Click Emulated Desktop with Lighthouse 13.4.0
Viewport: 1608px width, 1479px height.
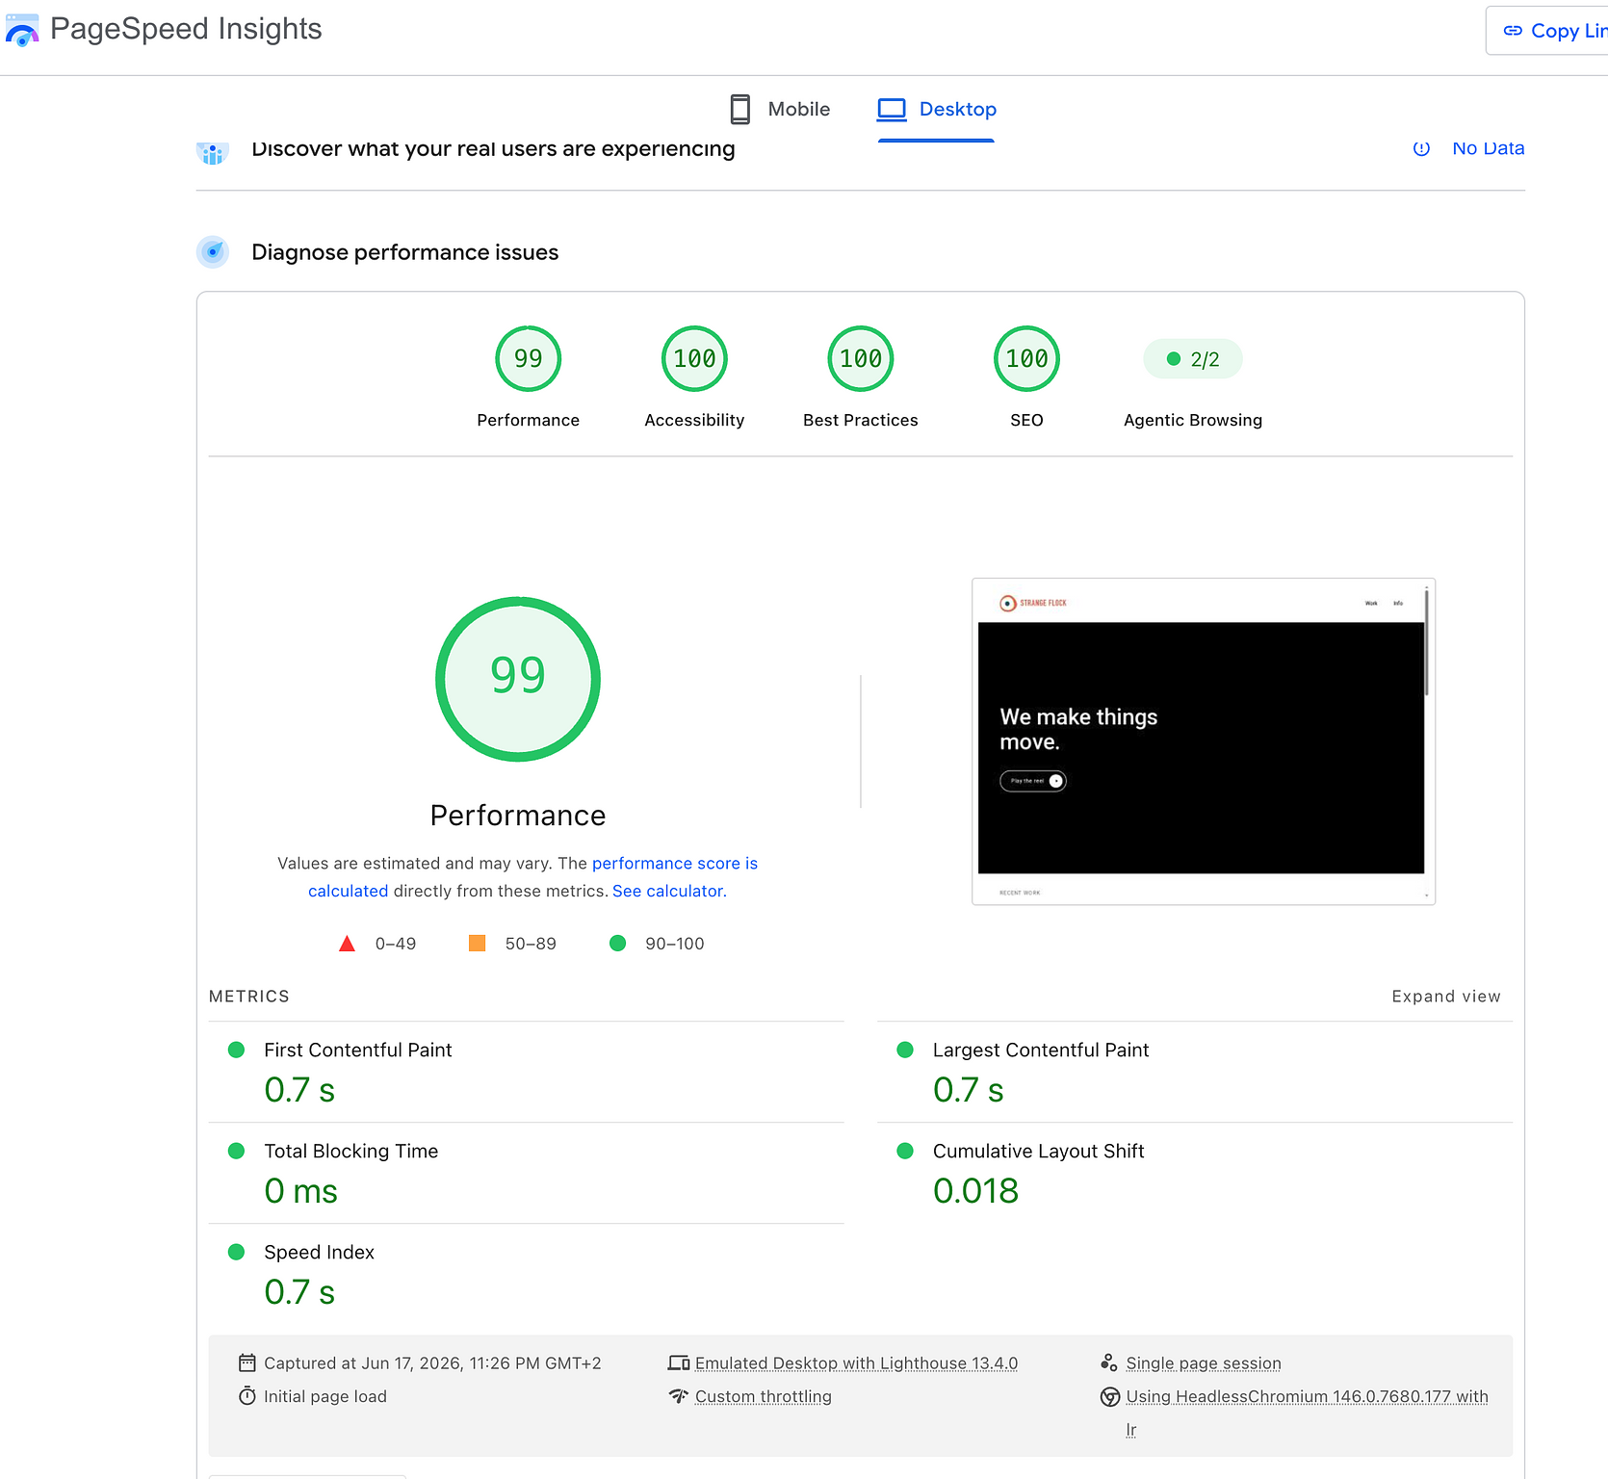856,1363
